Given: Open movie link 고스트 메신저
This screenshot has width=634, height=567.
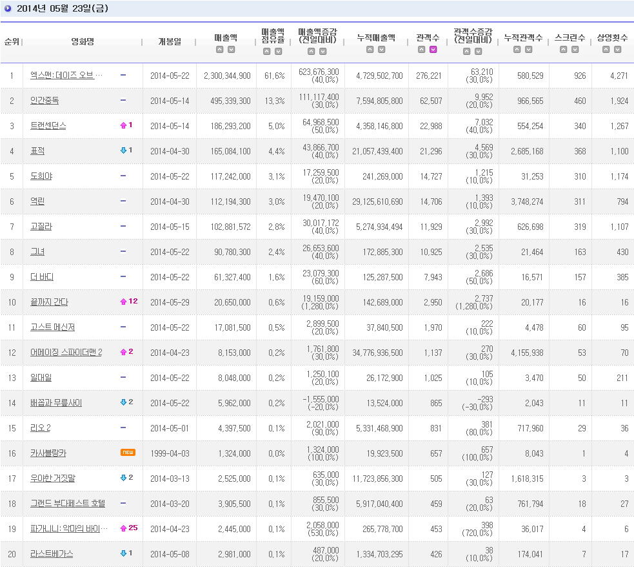Looking at the screenshot, I should pos(52,327).
